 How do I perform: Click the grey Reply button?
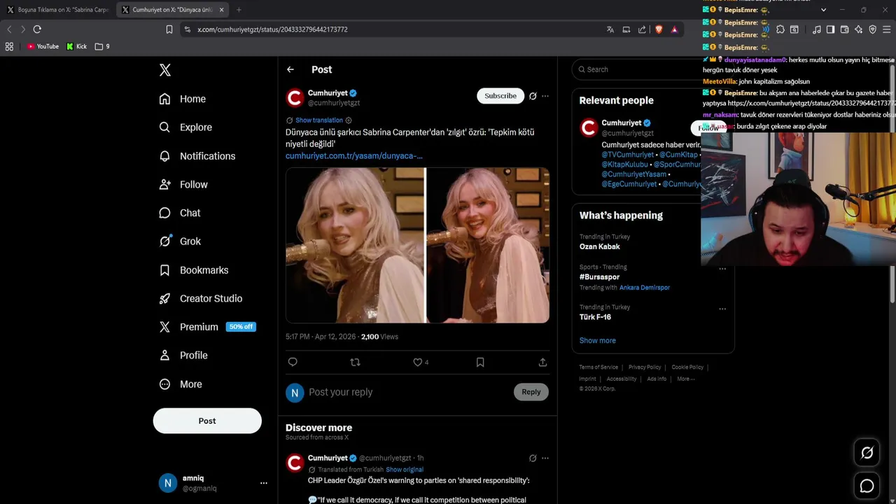click(531, 392)
